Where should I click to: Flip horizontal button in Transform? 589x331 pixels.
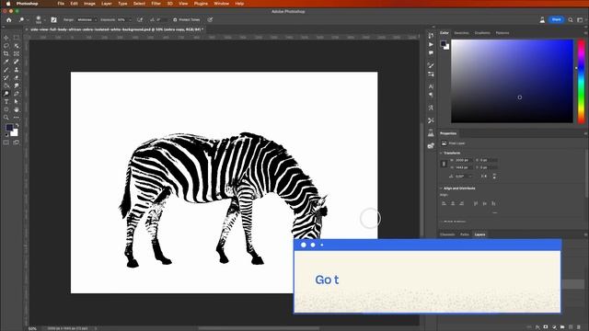point(484,176)
